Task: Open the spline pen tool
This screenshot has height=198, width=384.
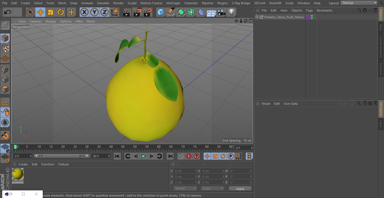Action: click(171, 12)
